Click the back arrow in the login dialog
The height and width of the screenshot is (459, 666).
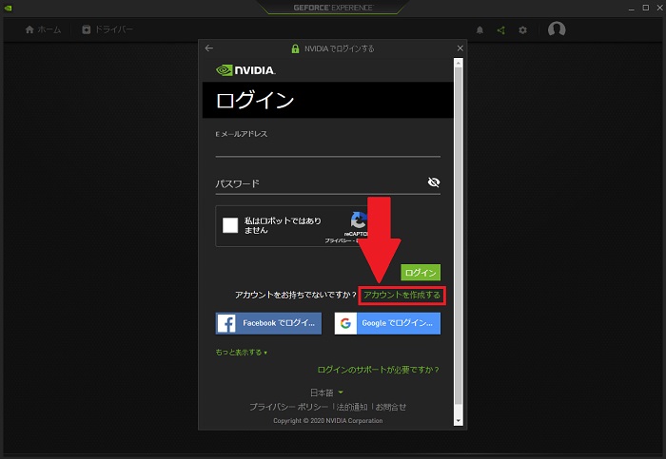tap(209, 48)
